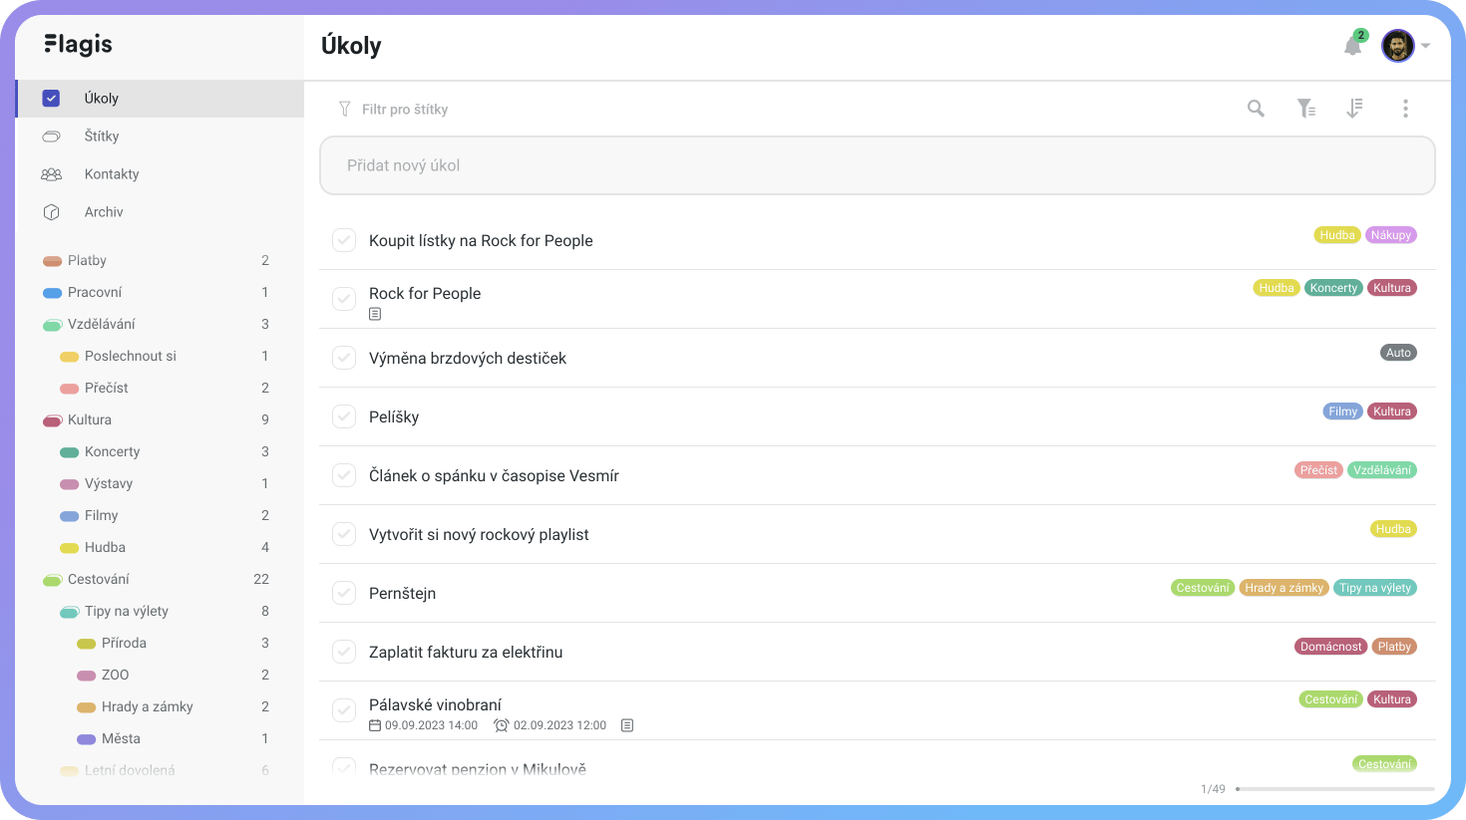
Task: Click the task list progress scrollbar
Action: click(x=1335, y=789)
